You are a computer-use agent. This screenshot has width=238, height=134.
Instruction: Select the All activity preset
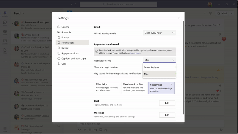tap(107, 88)
